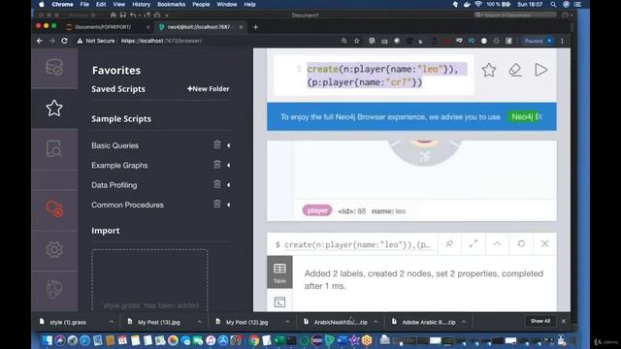Open download options for My Post (12).jpg

coord(287,322)
